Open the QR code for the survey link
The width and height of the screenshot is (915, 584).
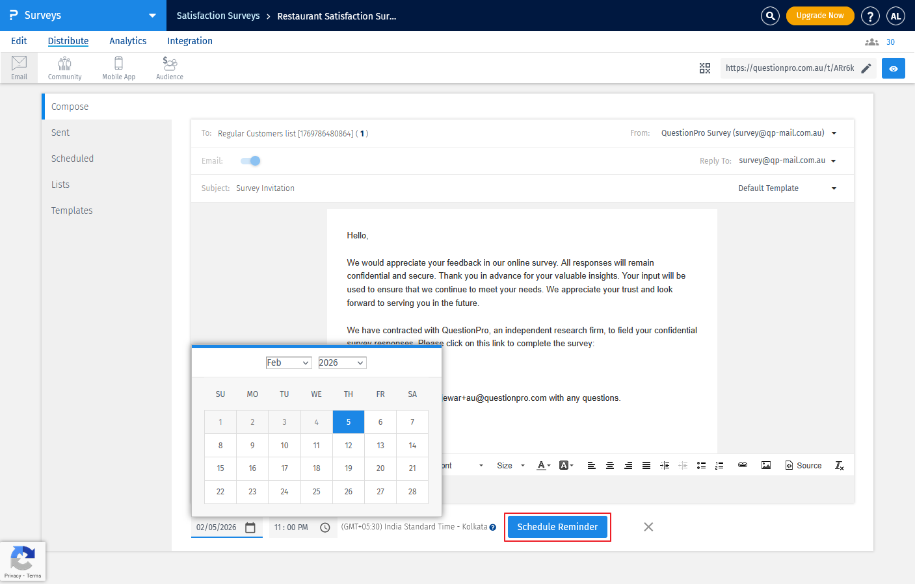(705, 68)
